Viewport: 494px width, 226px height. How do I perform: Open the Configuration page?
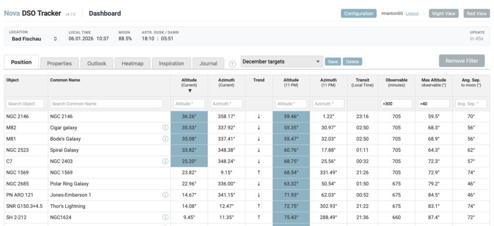coord(358,13)
